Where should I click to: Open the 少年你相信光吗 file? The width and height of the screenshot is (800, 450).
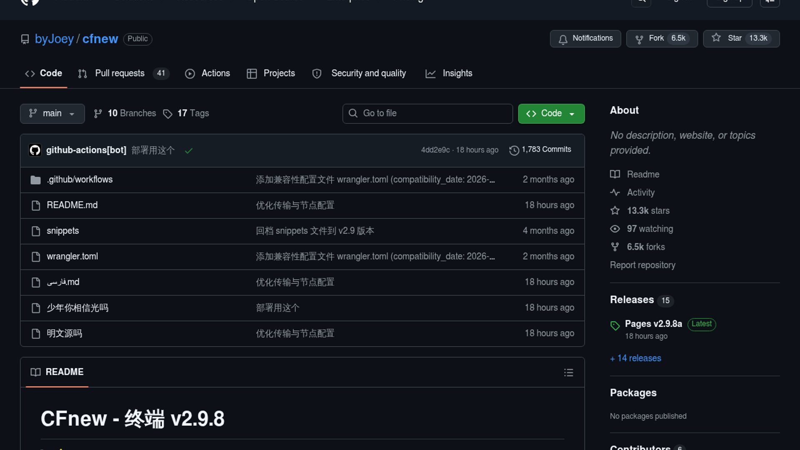(77, 308)
